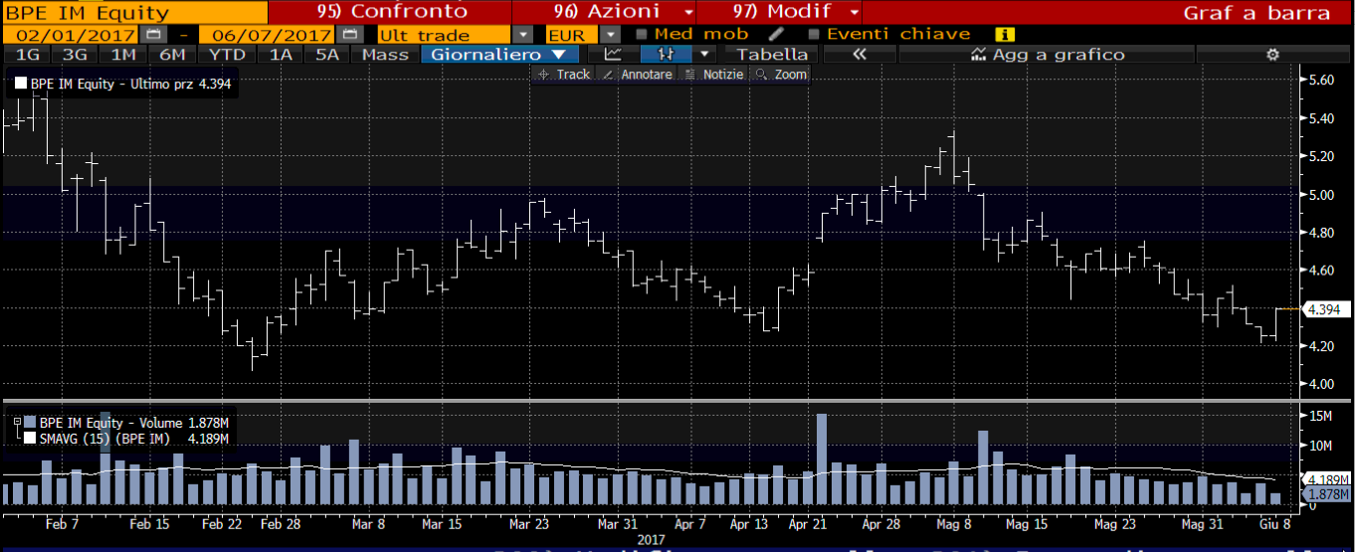Viewport: 1355px width, 552px height.
Task: Activate the Annotare annotation tool
Action: click(640, 75)
